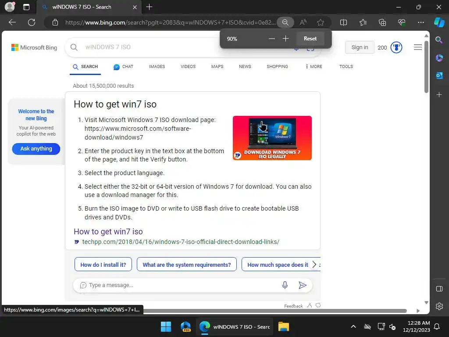Image resolution: width=449 pixels, height=337 pixels.
Task: Open Microsoft 365 sidebar icon
Action: point(439,58)
